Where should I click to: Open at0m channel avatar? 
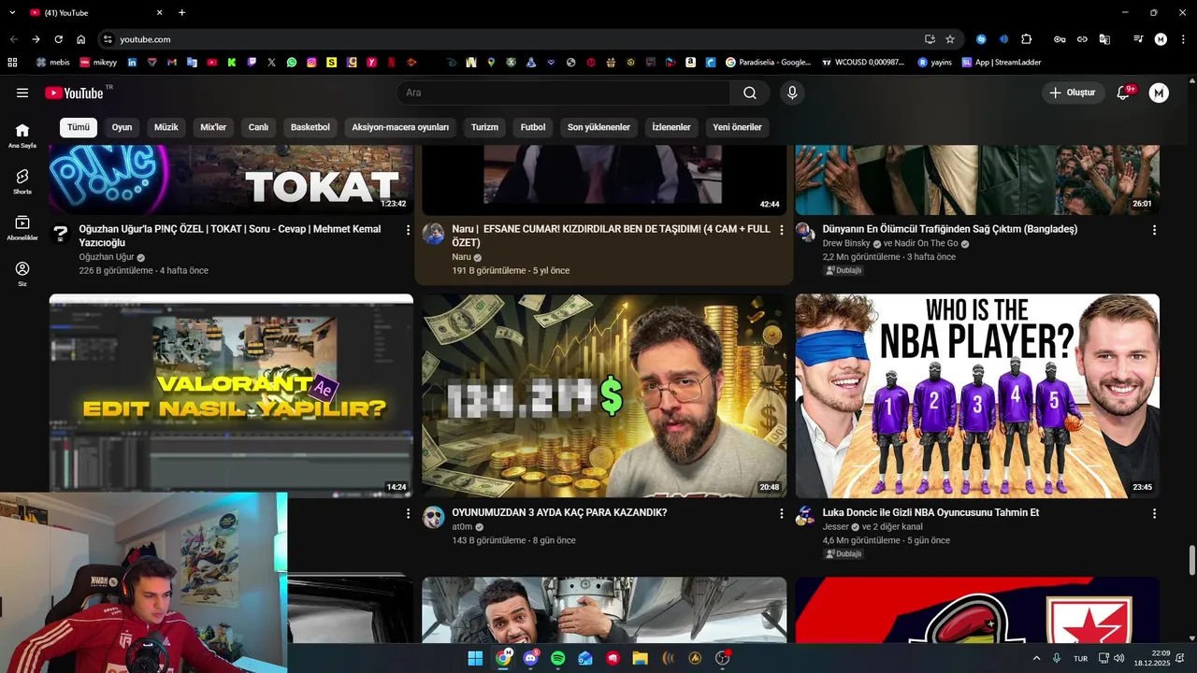click(x=433, y=518)
